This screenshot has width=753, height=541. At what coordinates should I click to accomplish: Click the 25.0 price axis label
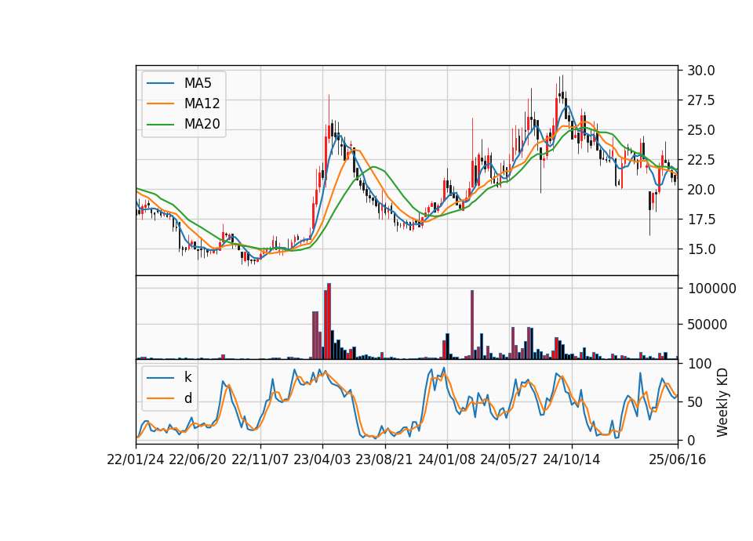(x=700, y=130)
